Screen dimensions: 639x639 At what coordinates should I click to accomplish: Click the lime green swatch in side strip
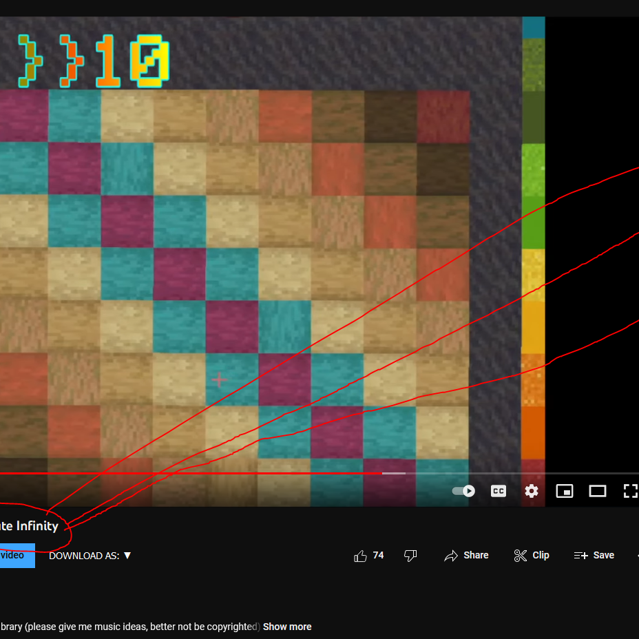click(x=534, y=170)
